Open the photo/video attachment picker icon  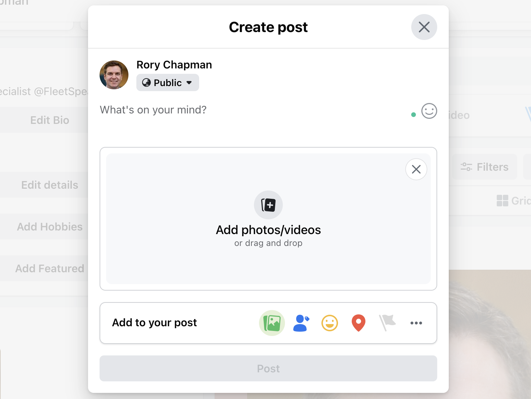(272, 323)
